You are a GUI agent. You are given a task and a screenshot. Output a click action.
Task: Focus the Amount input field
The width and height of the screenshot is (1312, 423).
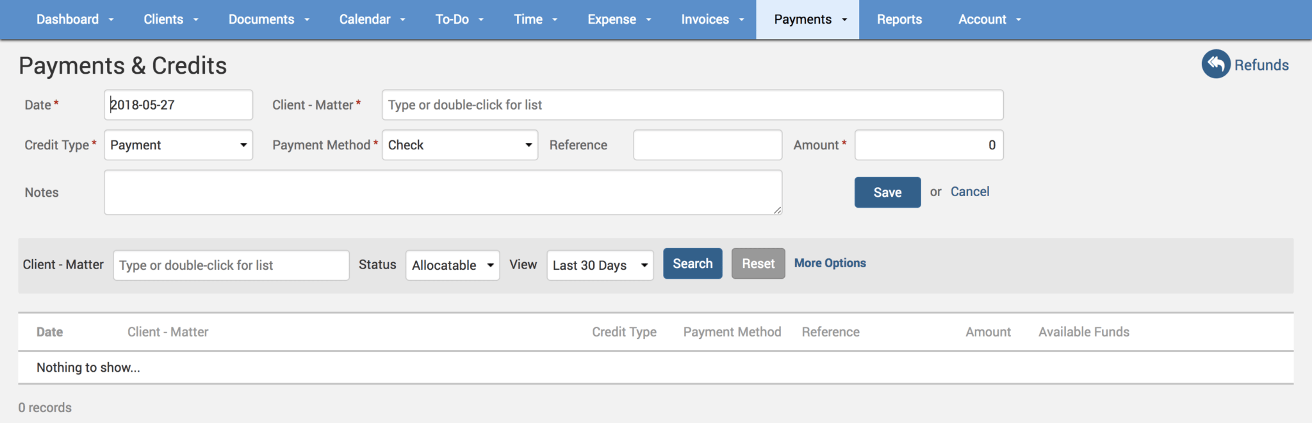click(x=928, y=145)
